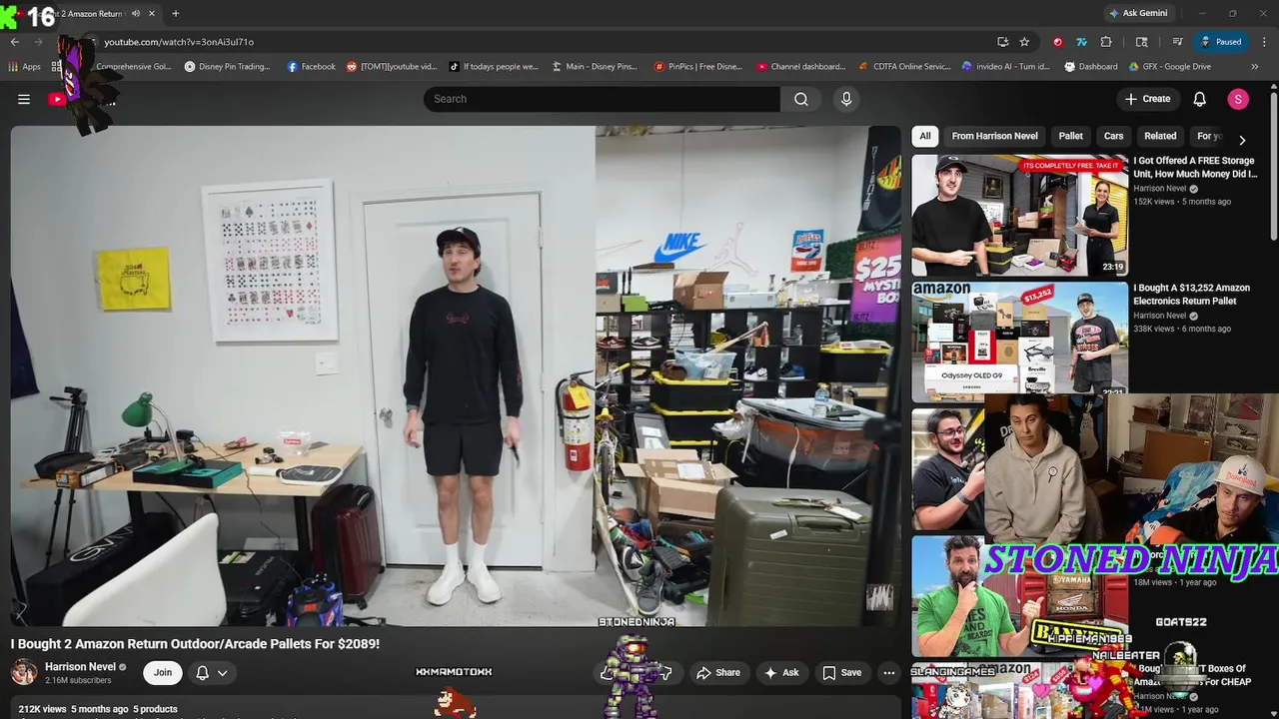Select the Pallet filter chip
The height and width of the screenshot is (719, 1279).
click(x=1071, y=136)
